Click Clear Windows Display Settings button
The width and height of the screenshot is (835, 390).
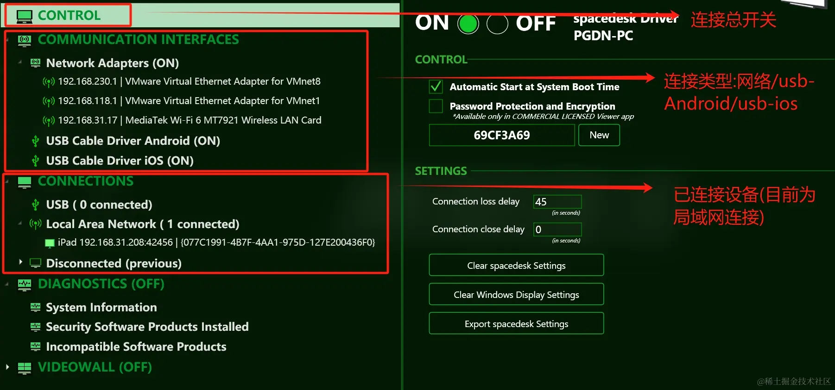coord(516,294)
